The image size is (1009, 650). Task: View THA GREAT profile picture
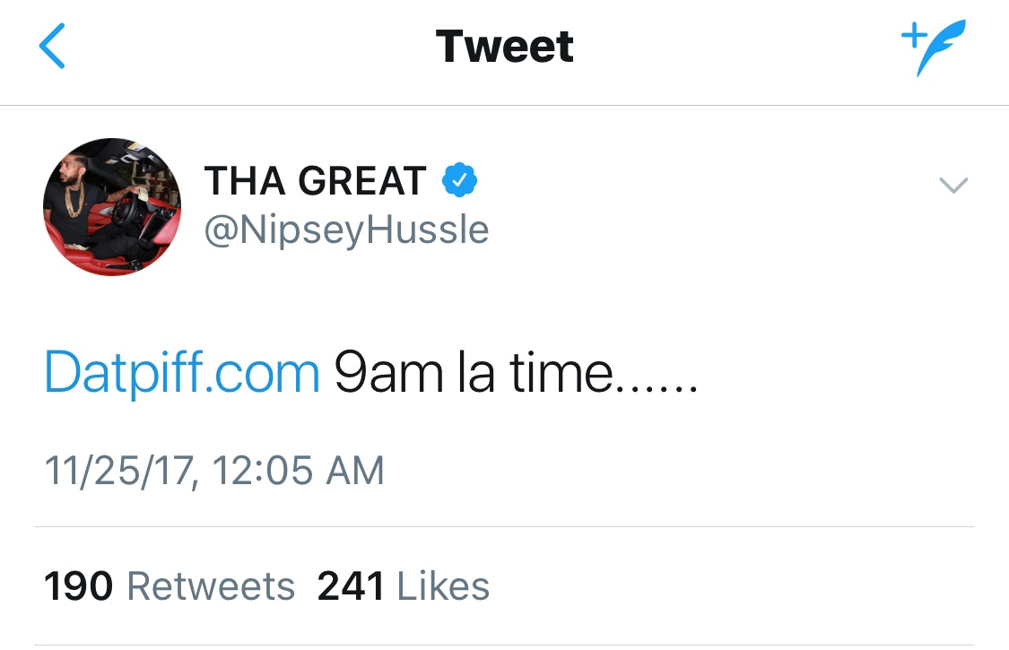[112, 206]
